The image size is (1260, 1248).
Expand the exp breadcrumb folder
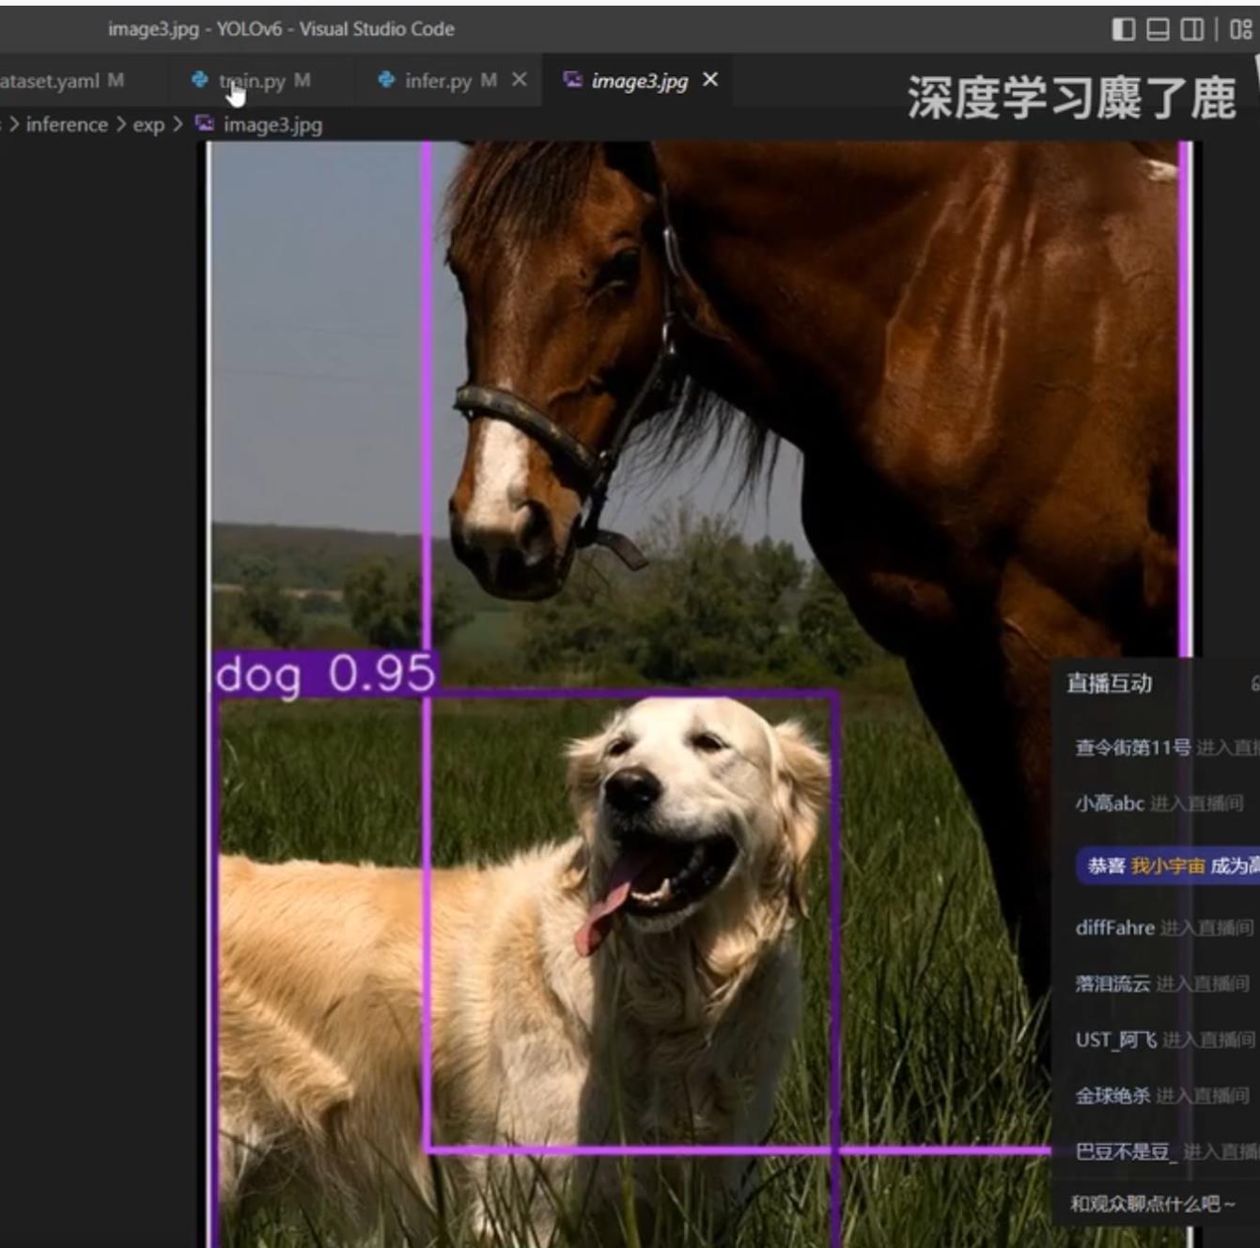pyautogui.click(x=148, y=125)
